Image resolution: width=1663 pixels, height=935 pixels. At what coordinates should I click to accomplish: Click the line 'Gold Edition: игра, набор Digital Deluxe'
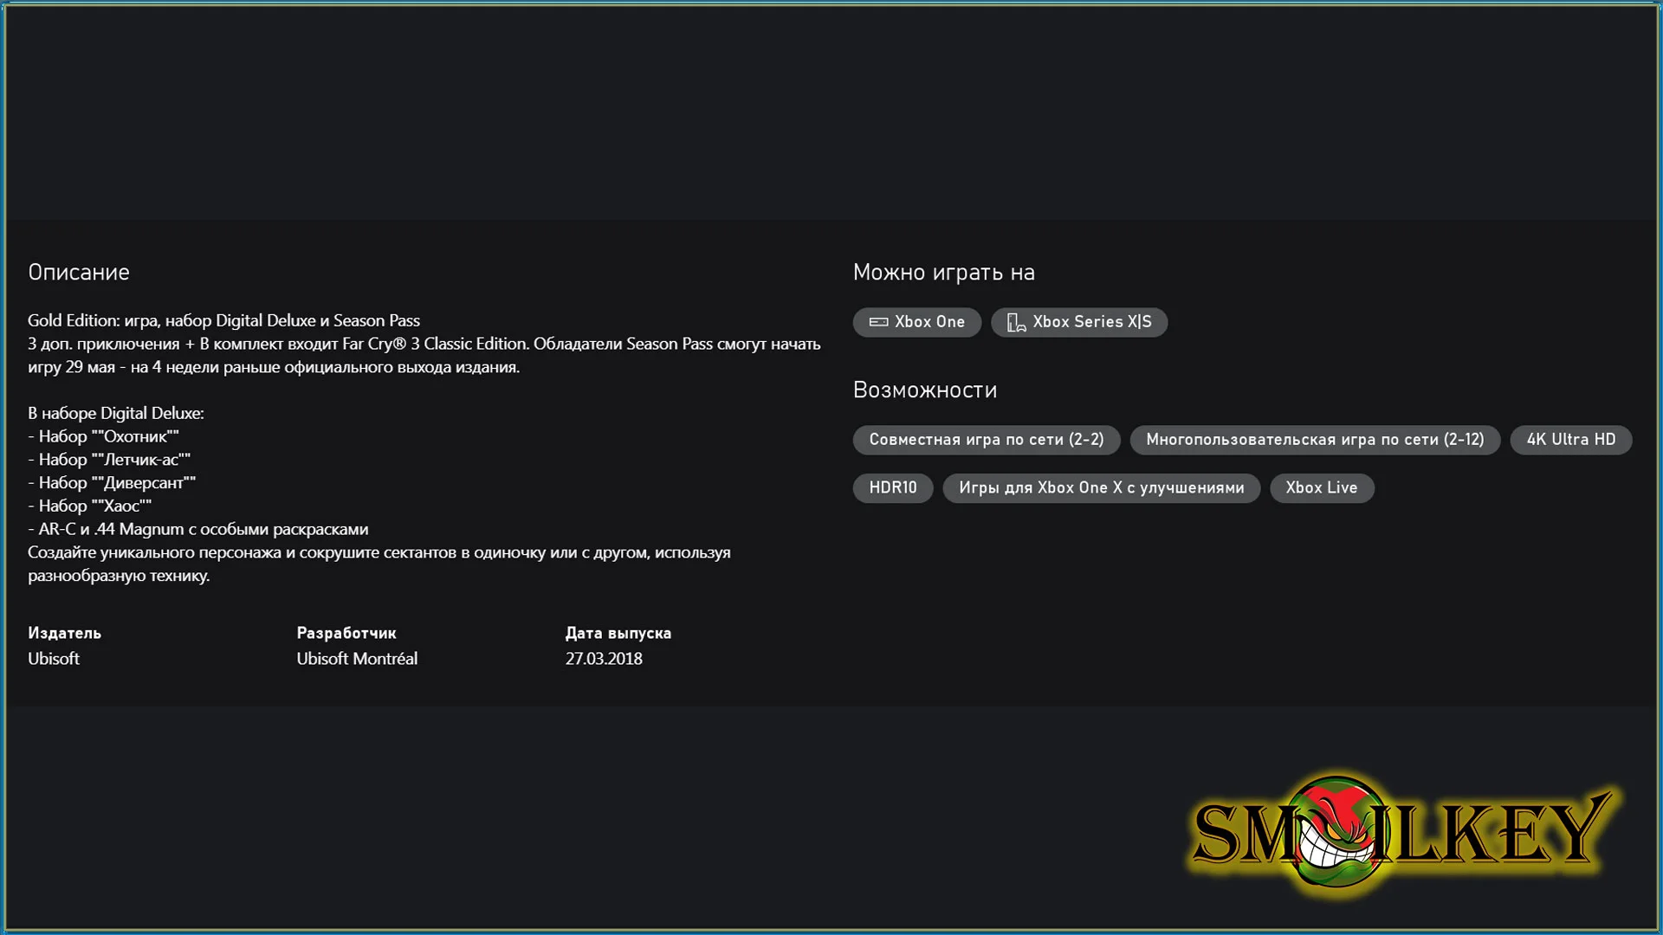pyautogui.click(x=223, y=321)
